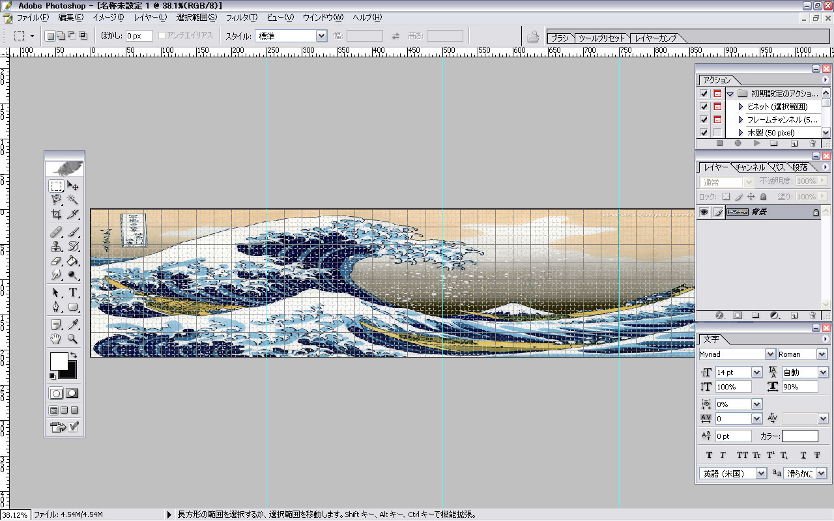Select the Move tool
This screenshot has height=521, width=834.
73,186
